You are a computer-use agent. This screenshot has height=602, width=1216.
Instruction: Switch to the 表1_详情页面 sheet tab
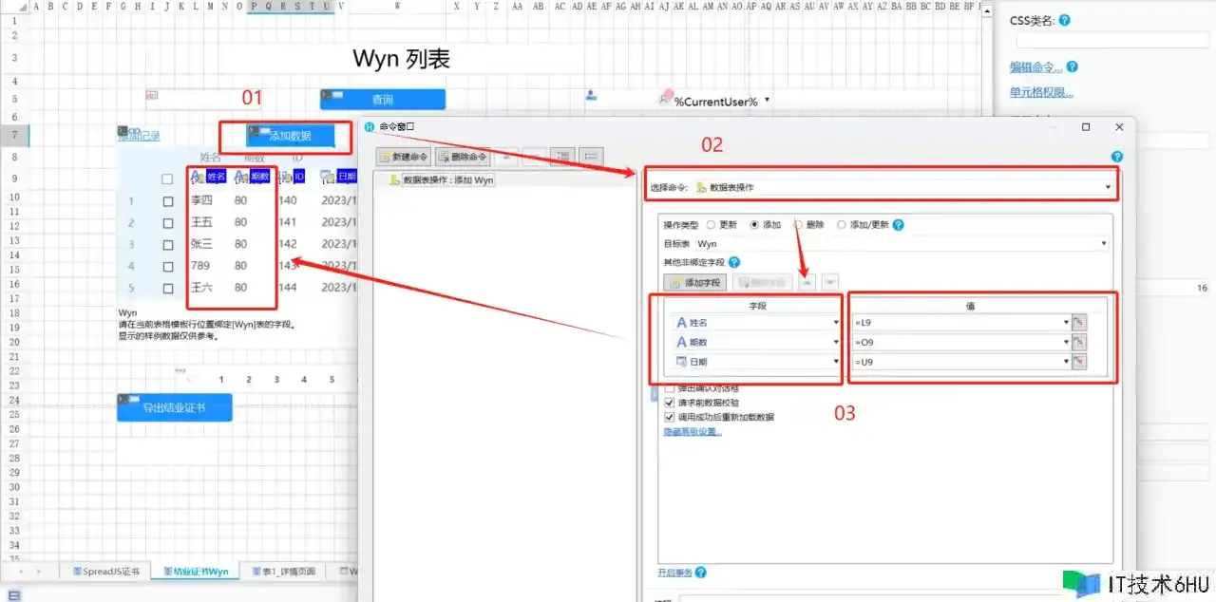(281, 572)
